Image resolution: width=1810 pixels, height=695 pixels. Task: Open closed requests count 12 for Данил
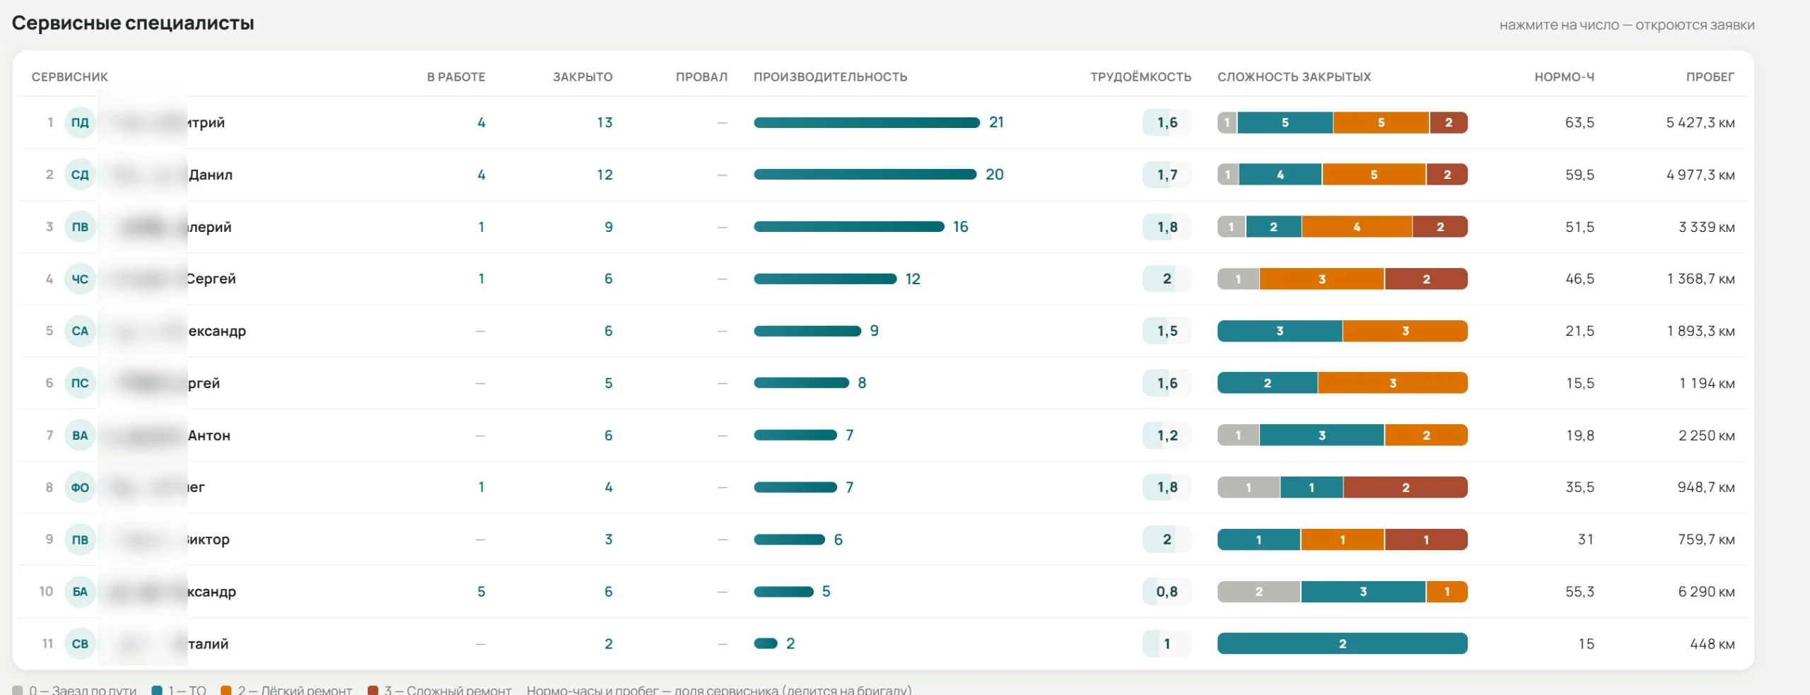[x=605, y=175]
